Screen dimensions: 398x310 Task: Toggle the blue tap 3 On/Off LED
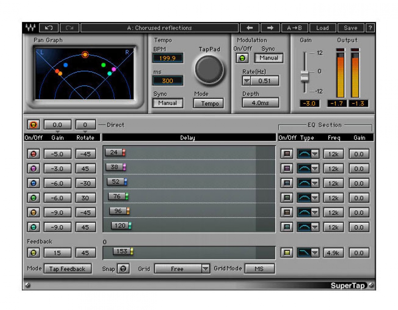point(33,183)
